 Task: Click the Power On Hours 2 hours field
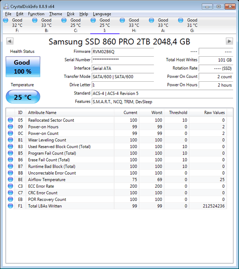216,85
